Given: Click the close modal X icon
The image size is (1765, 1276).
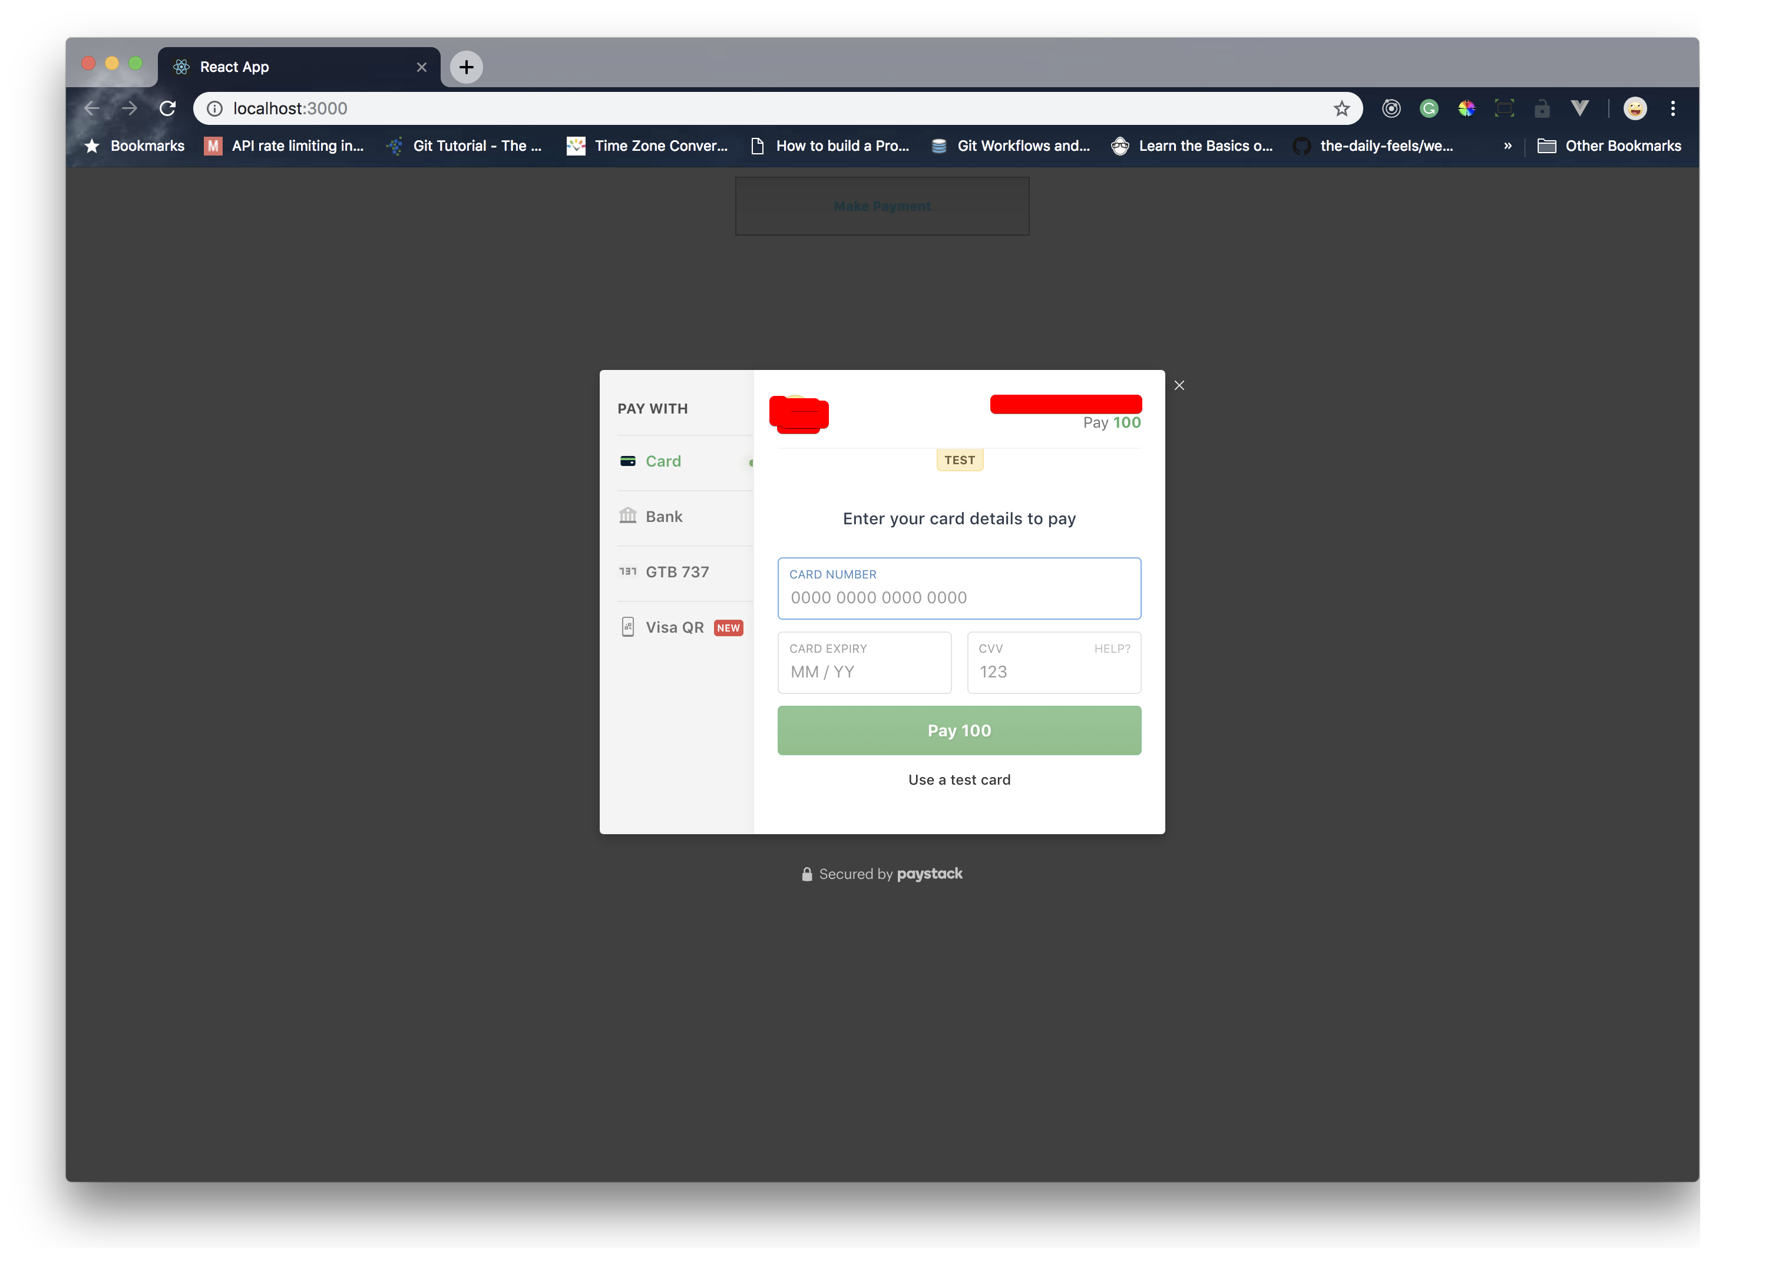Looking at the screenshot, I should point(1177,385).
